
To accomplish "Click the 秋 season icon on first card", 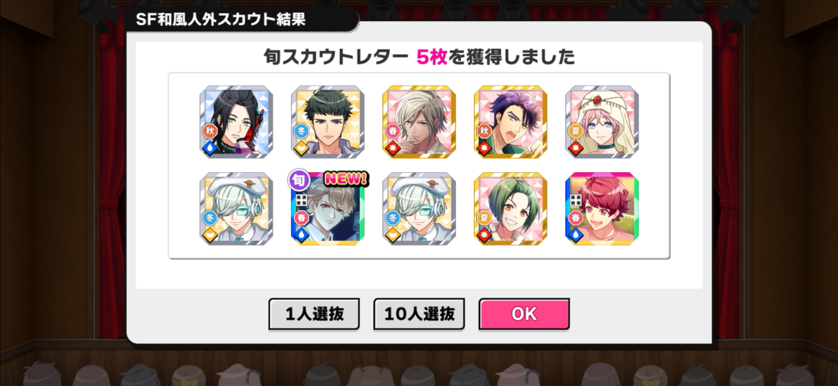I will tap(210, 131).
